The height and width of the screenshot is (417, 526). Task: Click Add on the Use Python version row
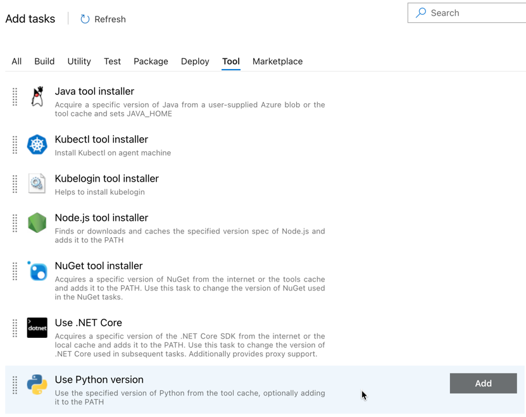tap(482, 383)
